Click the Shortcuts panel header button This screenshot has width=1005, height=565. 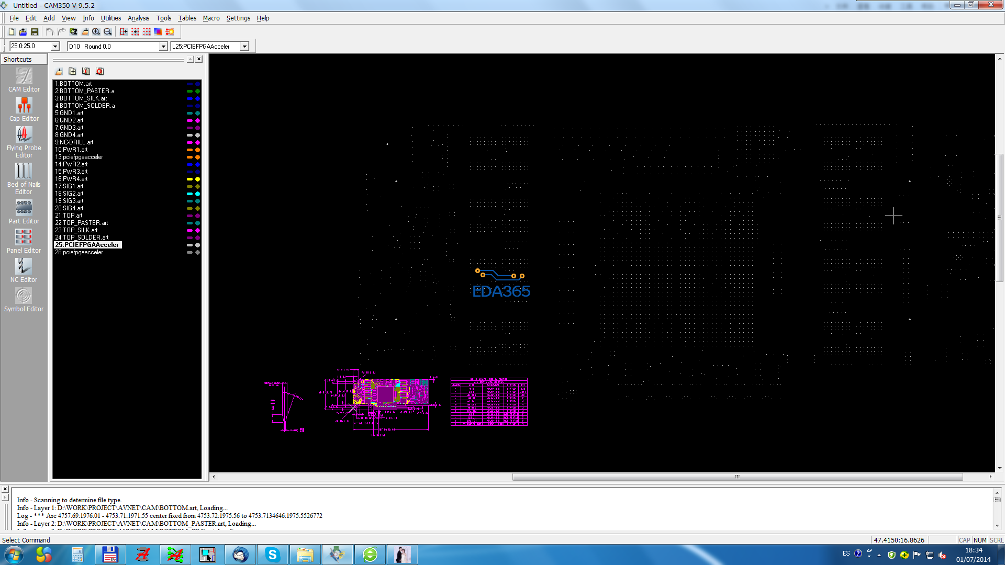(24, 59)
